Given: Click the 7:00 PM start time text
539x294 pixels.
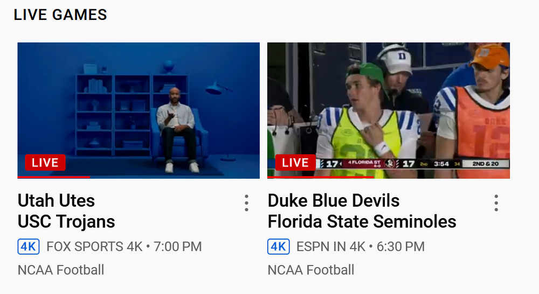Looking at the screenshot, I should (178, 247).
